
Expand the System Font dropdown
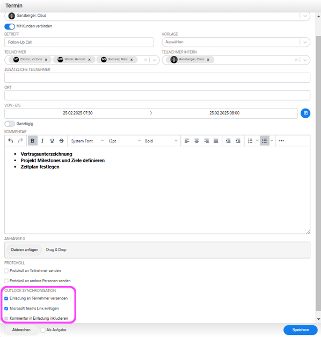pos(87,141)
